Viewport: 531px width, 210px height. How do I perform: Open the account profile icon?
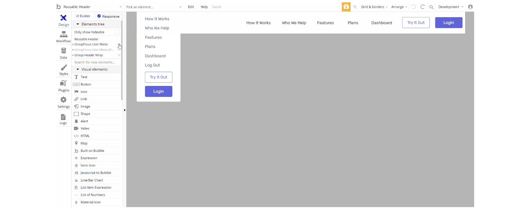(x=470, y=7)
